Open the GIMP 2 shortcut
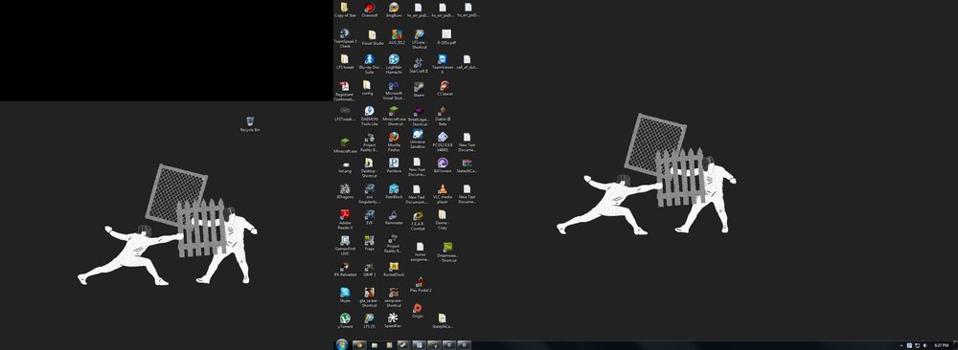This screenshot has width=958, height=350. 369,270
